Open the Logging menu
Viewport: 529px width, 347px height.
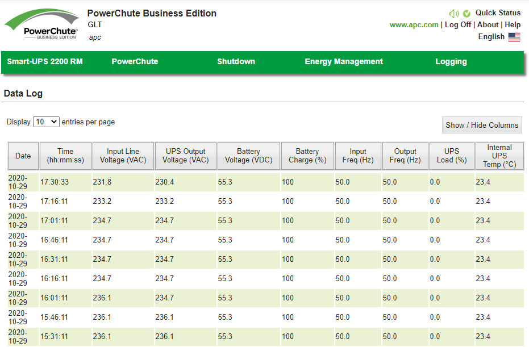(451, 61)
